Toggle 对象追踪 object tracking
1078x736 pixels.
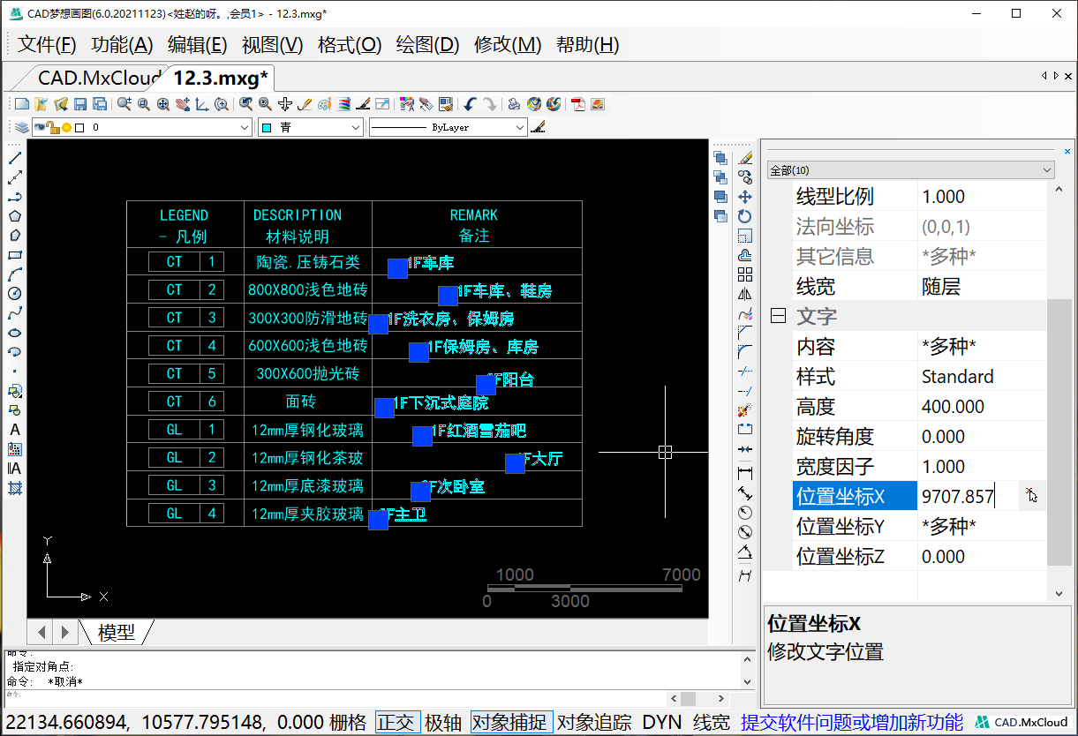click(594, 723)
